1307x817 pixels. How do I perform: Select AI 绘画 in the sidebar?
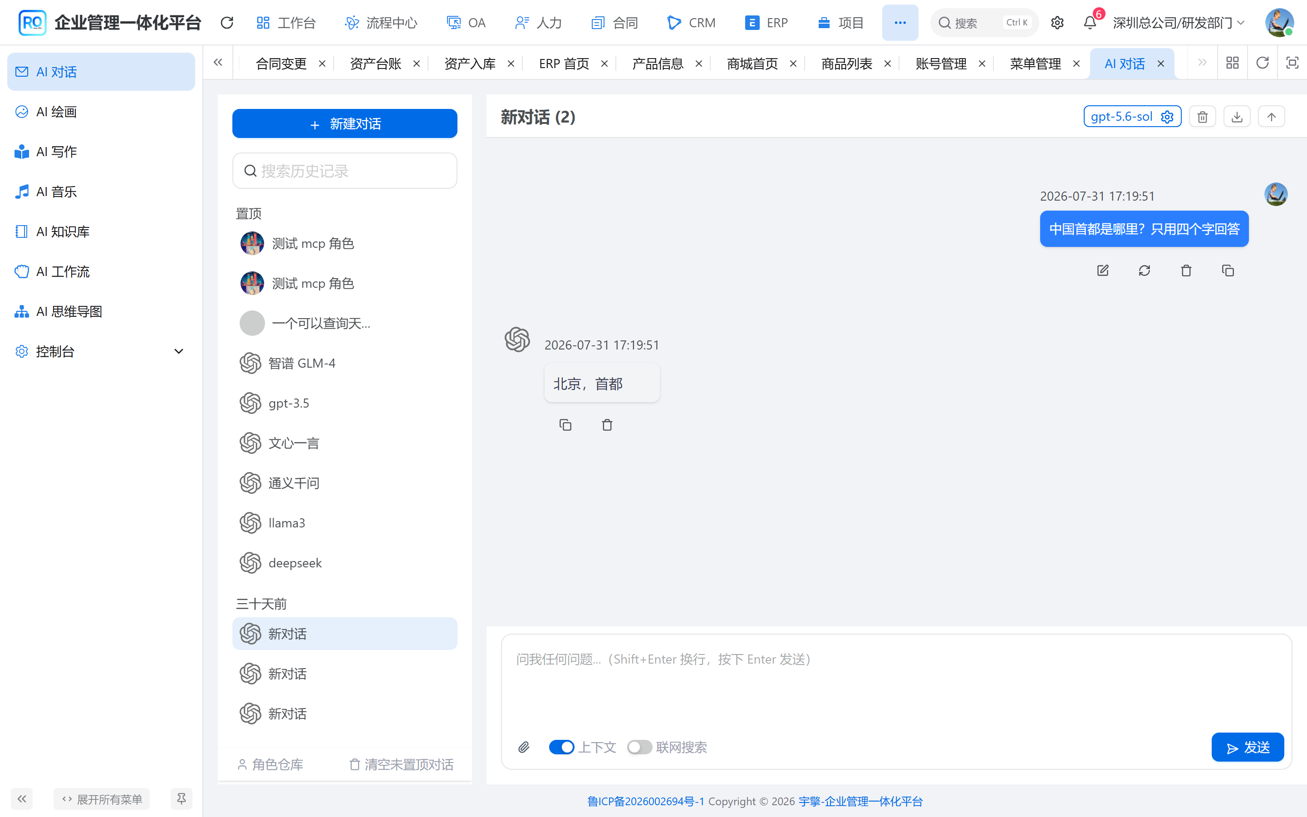pos(101,112)
